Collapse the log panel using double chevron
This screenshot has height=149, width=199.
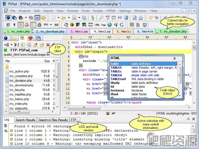(x=188, y=119)
